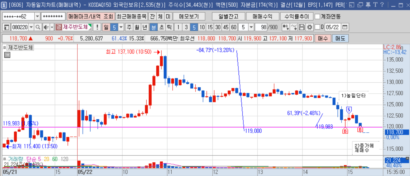Click the T font size icon
410x176 pixels.
click(375, 5)
